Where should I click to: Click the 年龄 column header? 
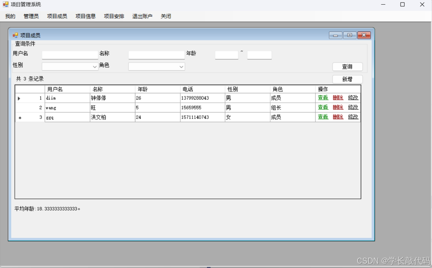click(x=157, y=89)
